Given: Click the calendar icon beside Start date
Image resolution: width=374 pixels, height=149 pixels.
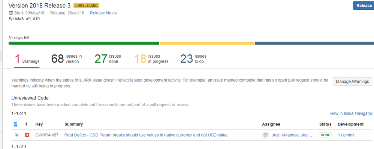Looking at the screenshot, I should click(x=10, y=13).
